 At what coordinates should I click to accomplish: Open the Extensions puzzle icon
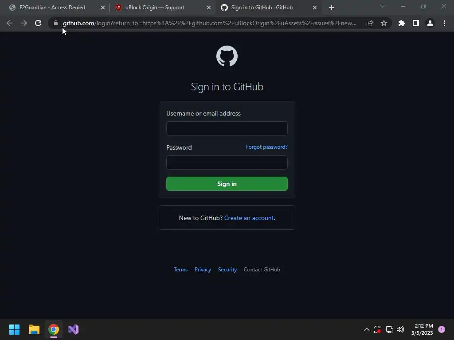point(401,23)
